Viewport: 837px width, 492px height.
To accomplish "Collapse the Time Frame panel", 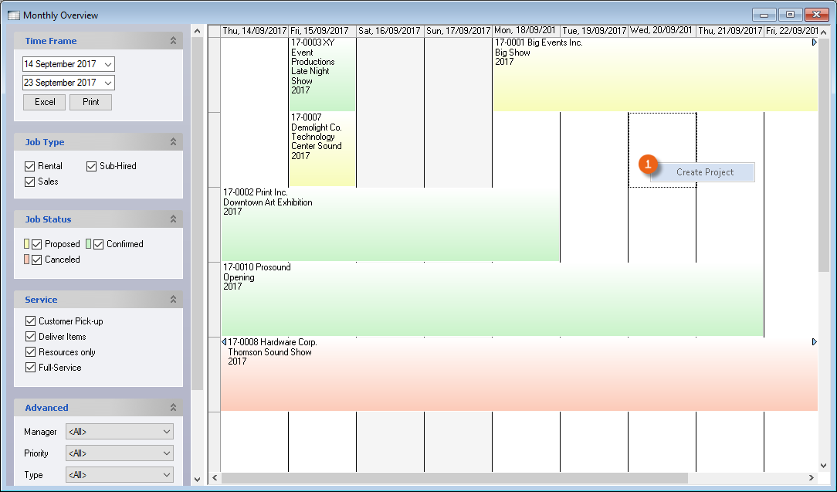I will [x=173, y=41].
